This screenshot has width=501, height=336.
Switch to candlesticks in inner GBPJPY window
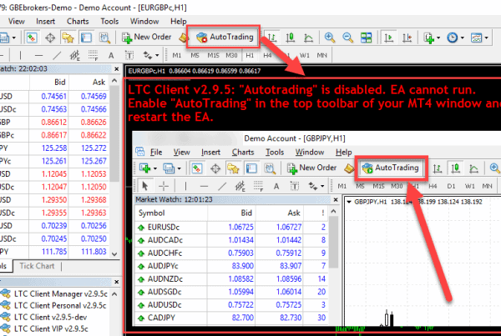[x=456, y=168]
